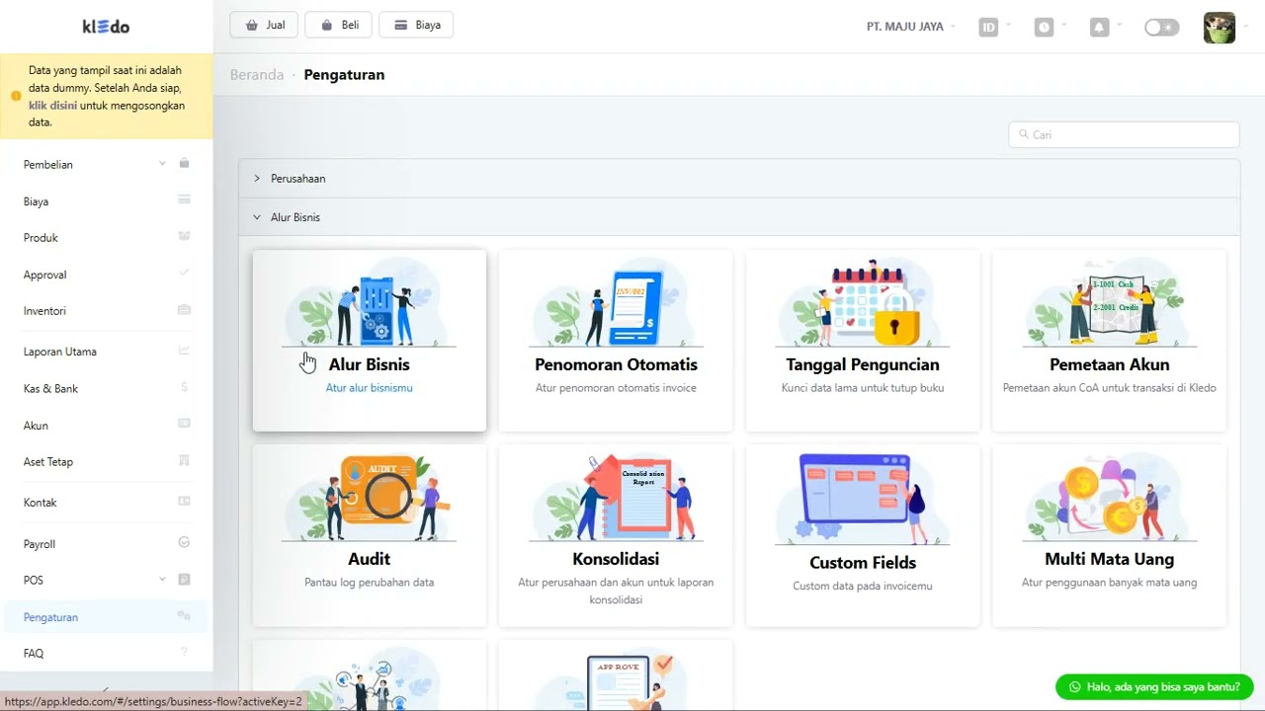Expand the Pembelian submenu chevron
This screenshot has width=1265, height=711.
point(162,164)
